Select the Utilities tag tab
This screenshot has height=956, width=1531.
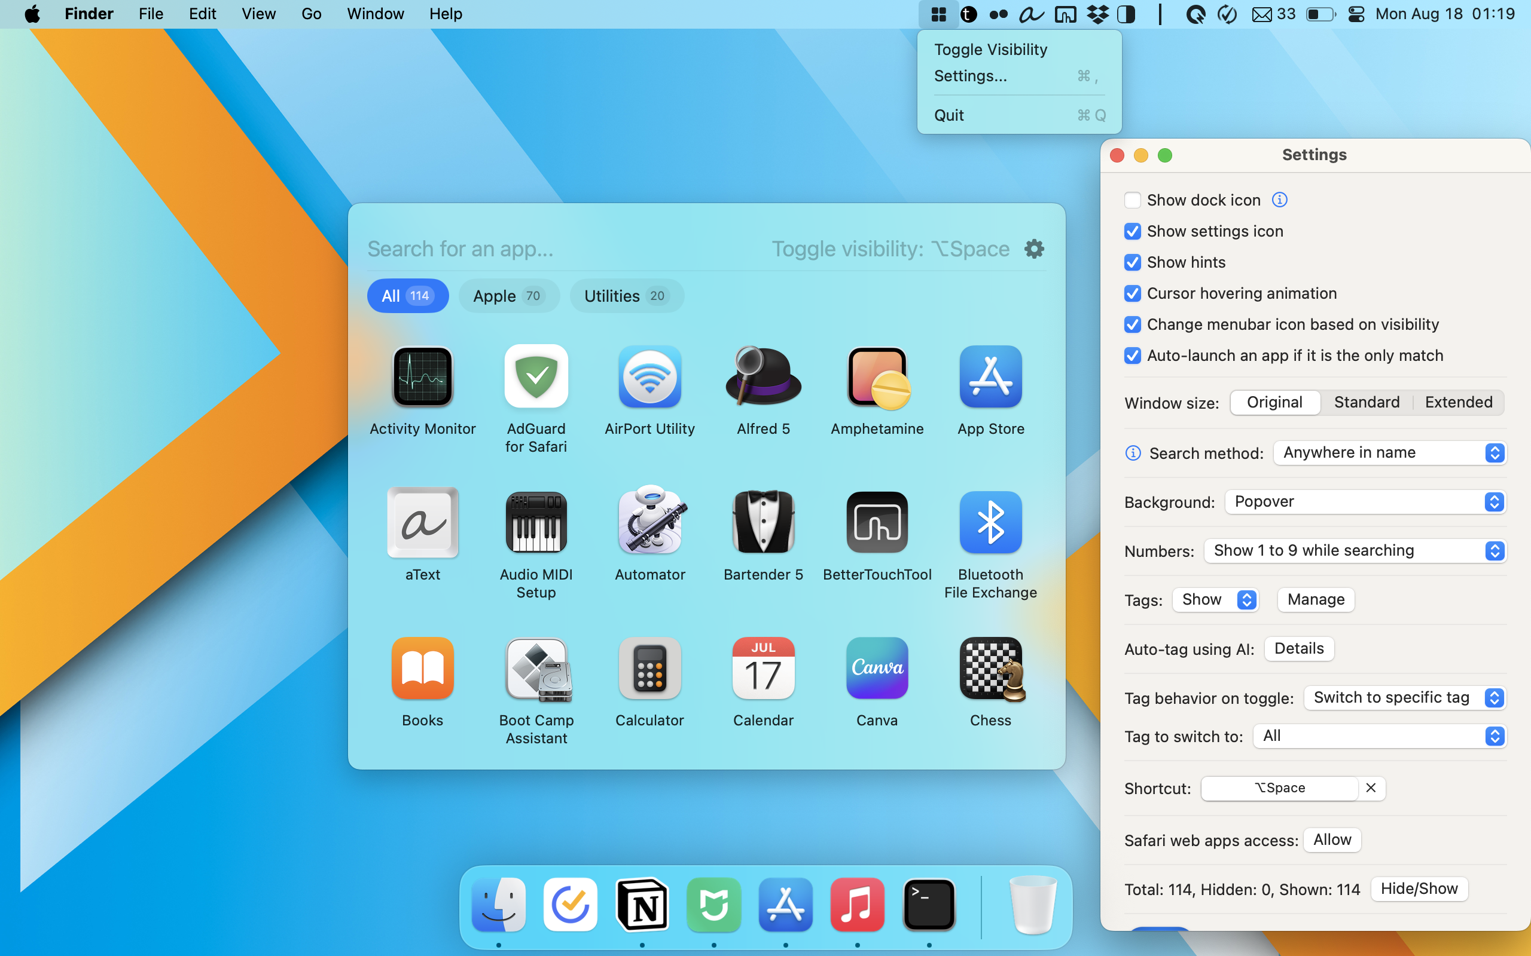[x=626, y=296]
